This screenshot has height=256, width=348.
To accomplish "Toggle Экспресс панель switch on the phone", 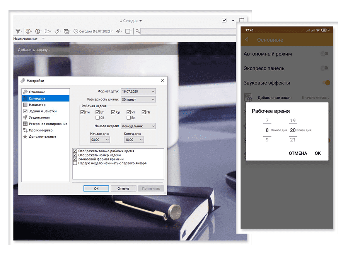I will [324, 68].
